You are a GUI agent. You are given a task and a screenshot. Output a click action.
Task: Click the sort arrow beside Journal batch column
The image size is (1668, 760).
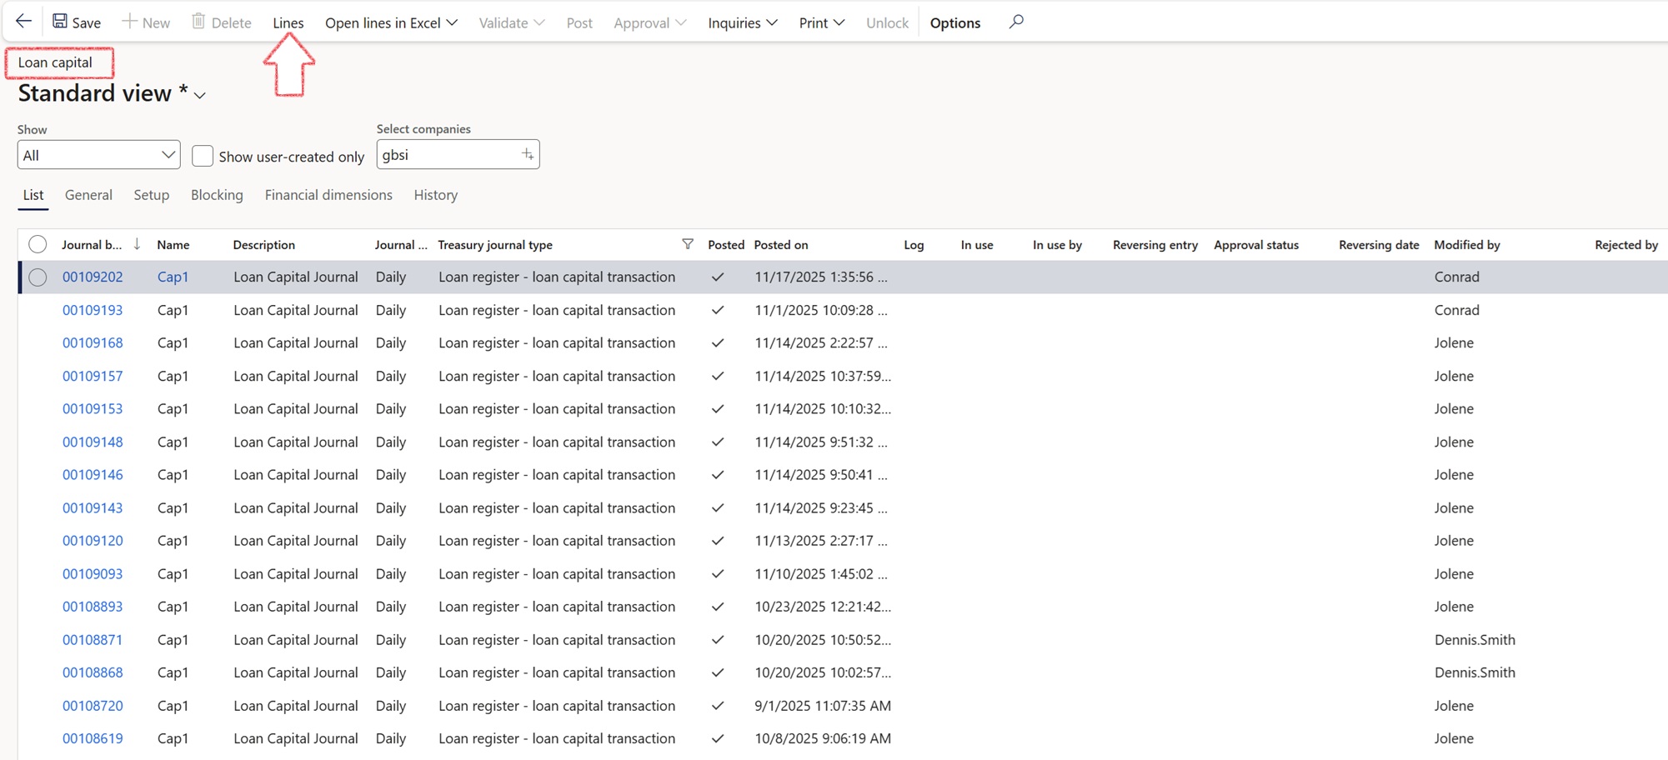pyautogui.click(x=137, y=244)
